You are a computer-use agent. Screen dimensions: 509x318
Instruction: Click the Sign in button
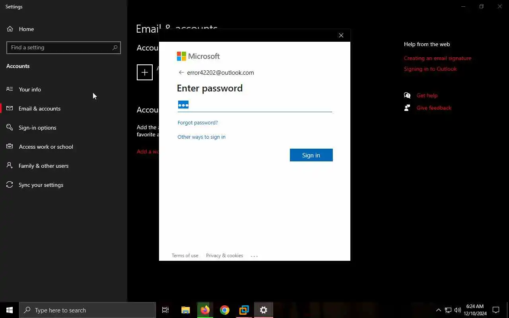(x=311, y=155)
